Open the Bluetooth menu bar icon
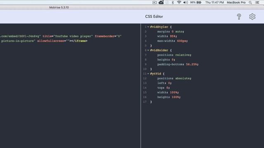 172,2
